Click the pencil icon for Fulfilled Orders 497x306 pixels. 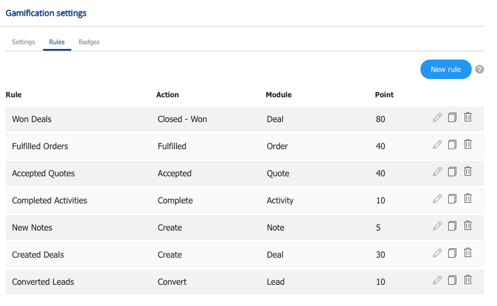[437, 144]
